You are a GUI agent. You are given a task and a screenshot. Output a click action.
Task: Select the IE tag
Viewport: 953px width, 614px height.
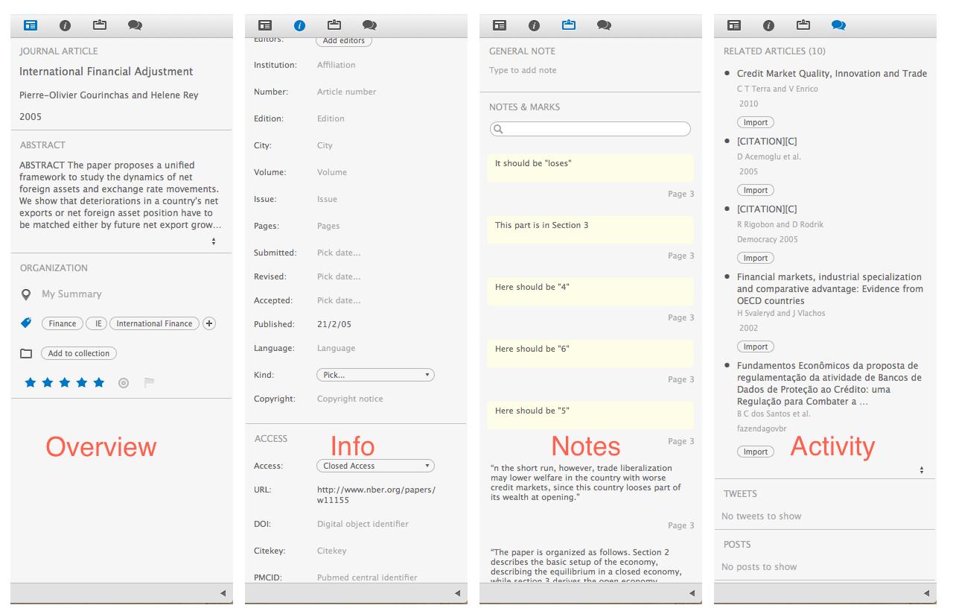click(x=96, y=323)
